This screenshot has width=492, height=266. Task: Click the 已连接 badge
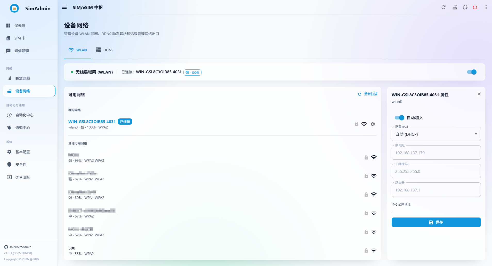coord(125,122)
